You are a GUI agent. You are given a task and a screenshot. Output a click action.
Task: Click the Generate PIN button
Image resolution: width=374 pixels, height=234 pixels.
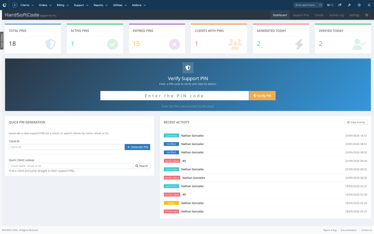pyautogui.click(x=137, y=147)
